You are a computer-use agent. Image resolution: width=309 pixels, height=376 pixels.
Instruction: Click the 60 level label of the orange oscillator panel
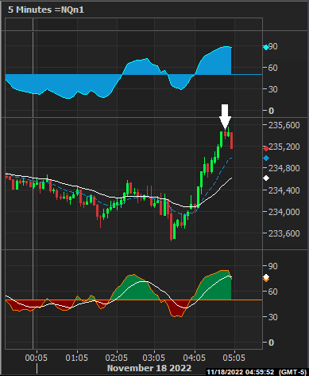(x=272, y=292)
